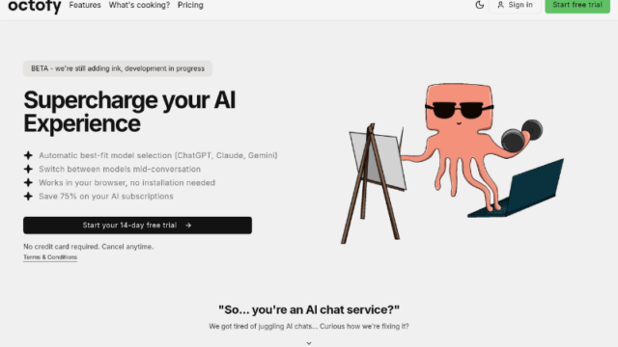618x347 pixels.
Task: Toggle dark mode moon icon
Action: 479,5
